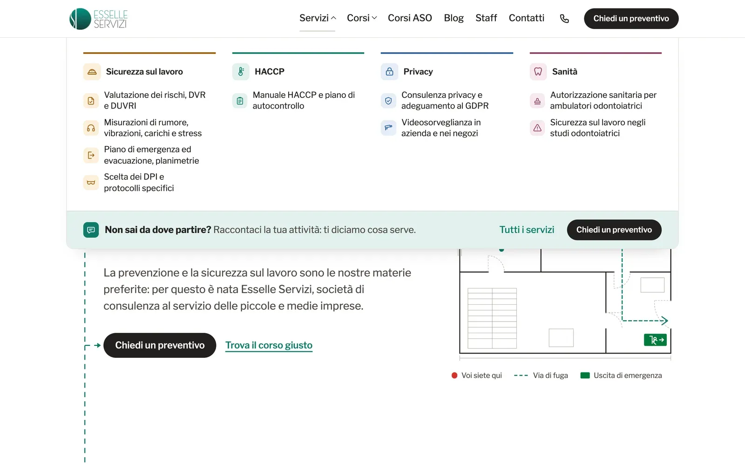This screenshot has width=745, height=466.
Task: Click the Voi siete qui legend label
Action: click(481, 376)
